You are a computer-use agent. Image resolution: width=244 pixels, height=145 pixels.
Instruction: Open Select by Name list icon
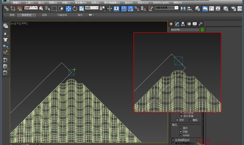(x=48, y=8)
